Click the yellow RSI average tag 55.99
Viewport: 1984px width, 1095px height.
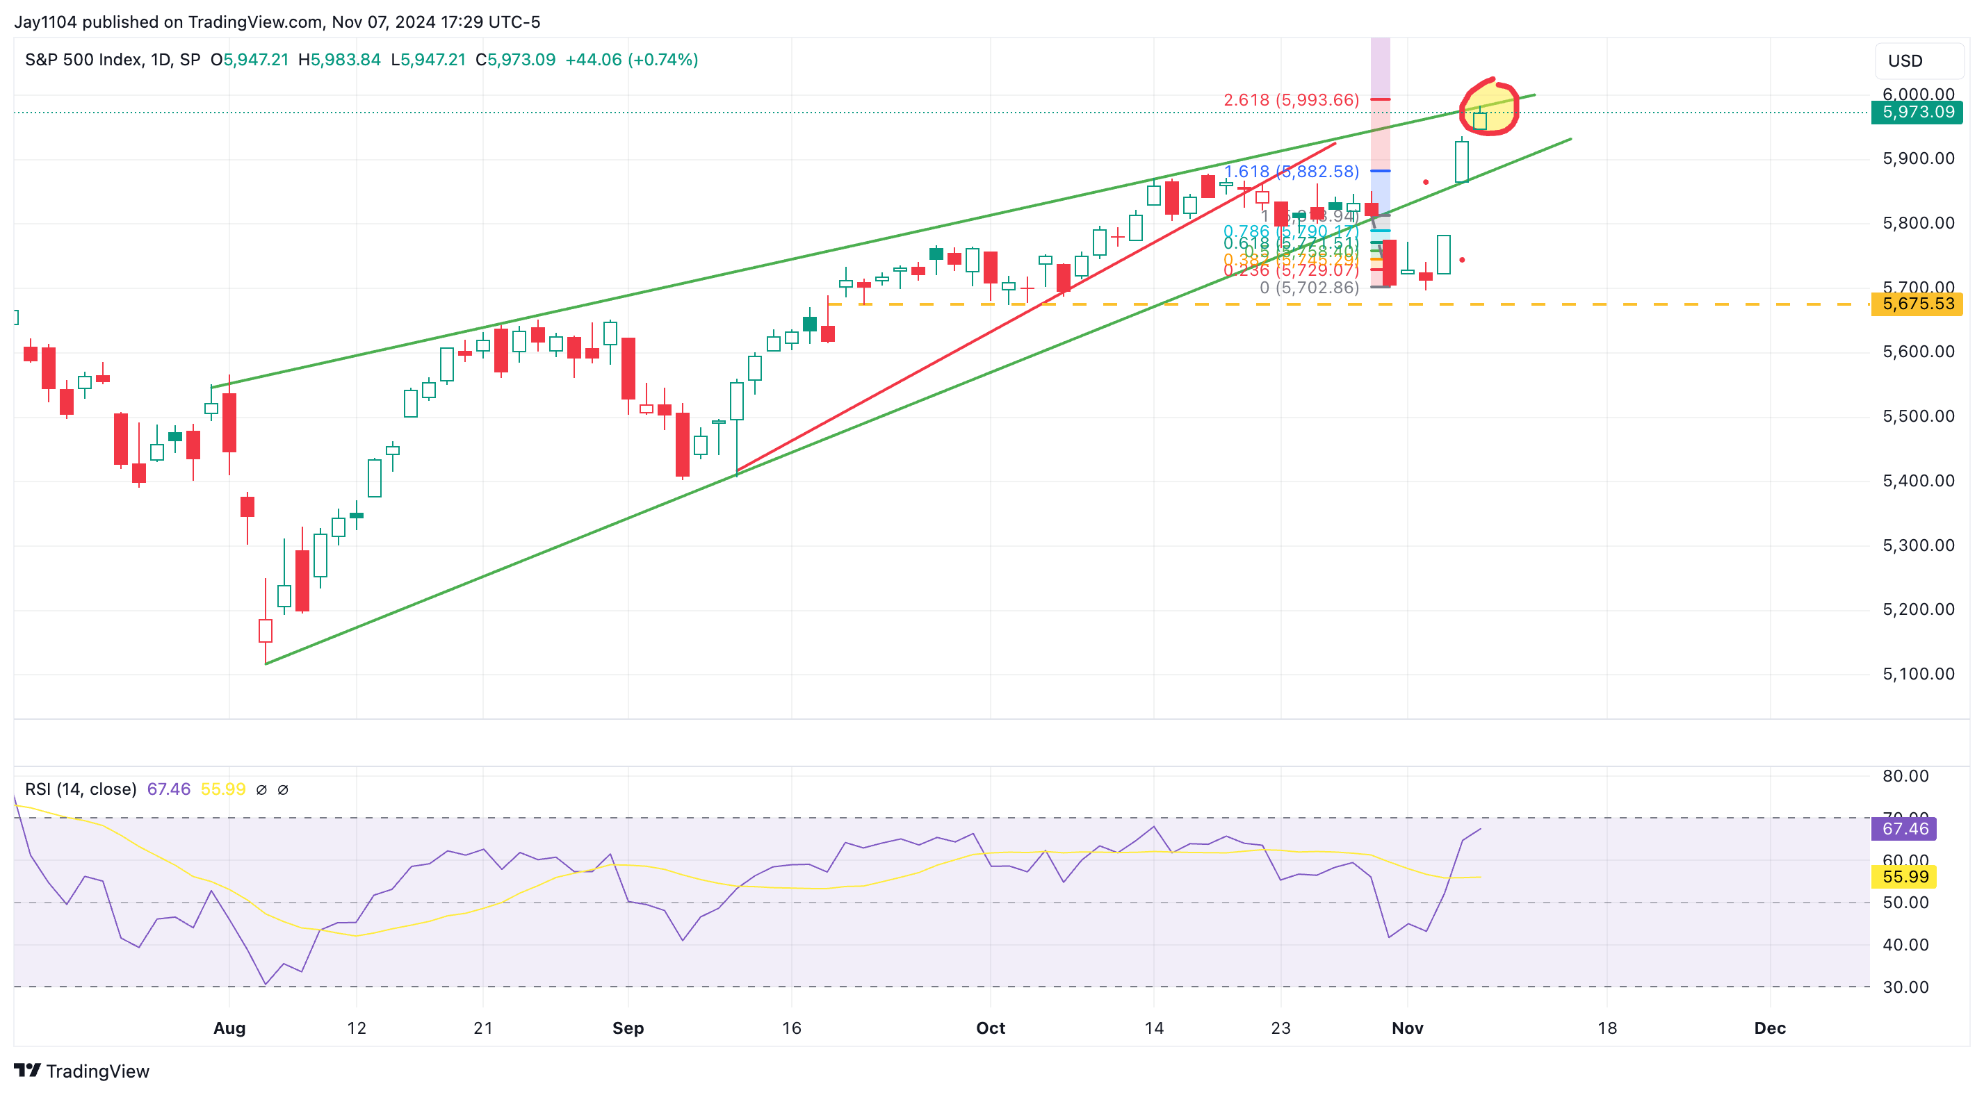pos(1905,876)
